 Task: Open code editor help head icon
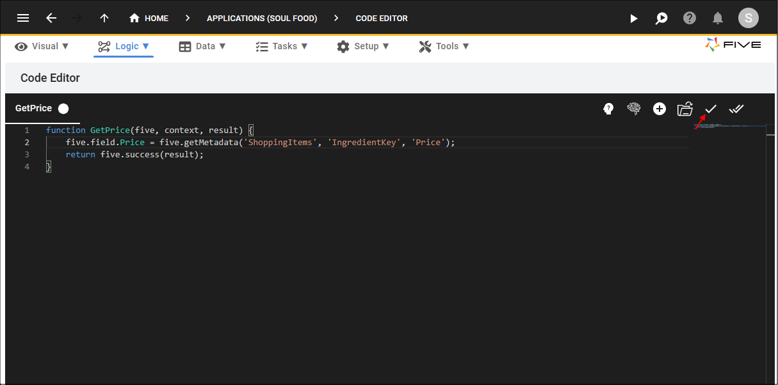coord(608,109)
